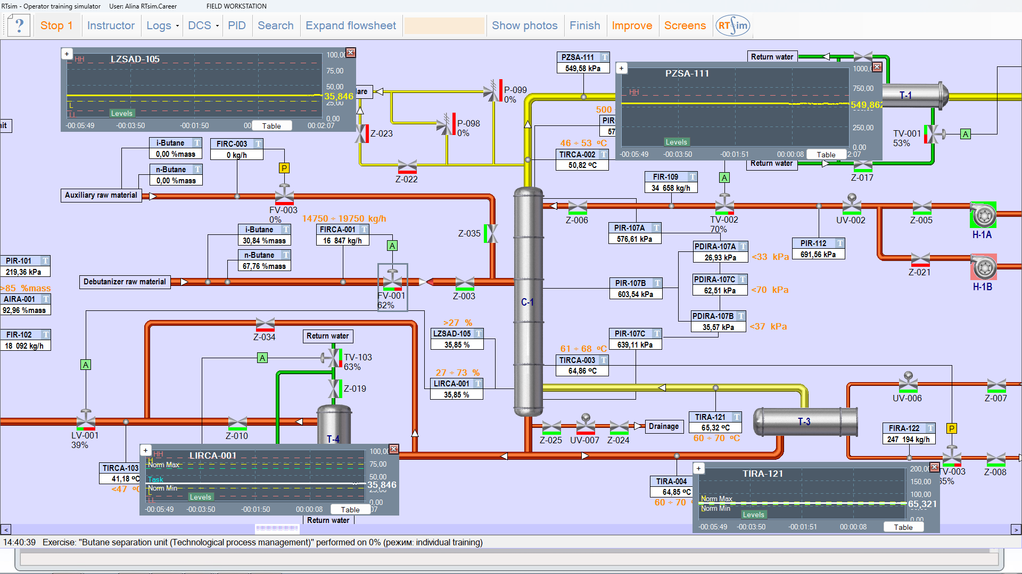Select the FV-001 control valve

pos(392,280)
